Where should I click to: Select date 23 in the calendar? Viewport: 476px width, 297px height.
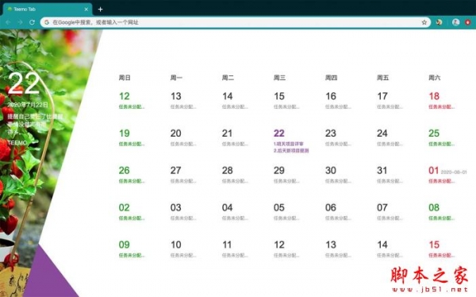point(331,133)
